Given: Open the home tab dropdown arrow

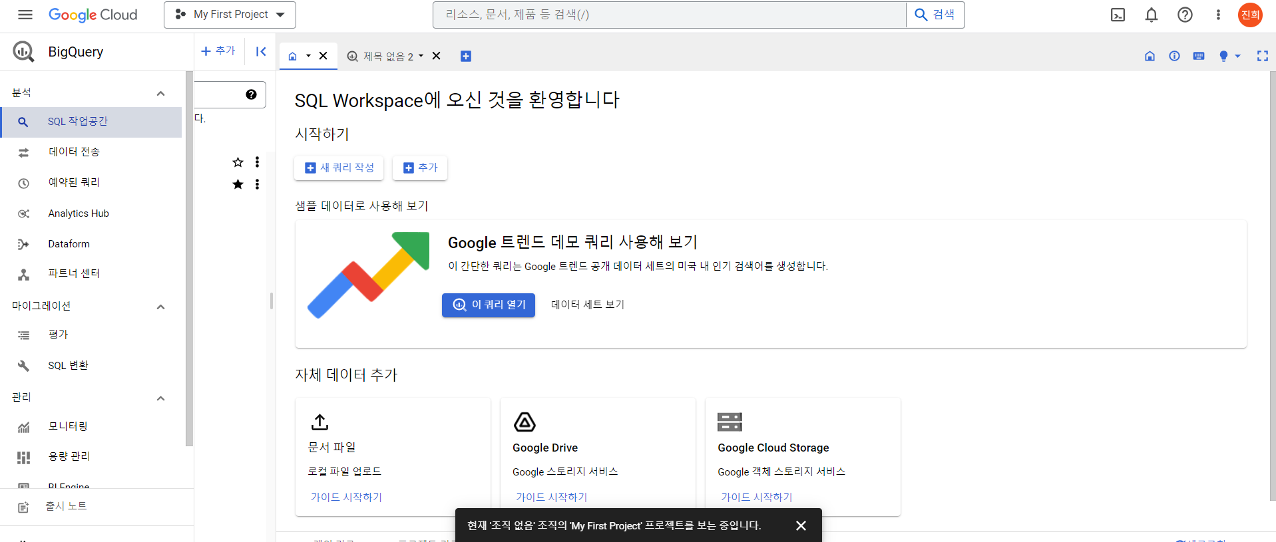Looking at the screenshot, I should (x=308, y=57).
